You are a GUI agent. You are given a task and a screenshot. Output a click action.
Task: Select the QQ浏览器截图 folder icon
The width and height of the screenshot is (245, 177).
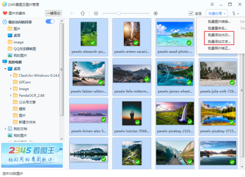[10, 49]
